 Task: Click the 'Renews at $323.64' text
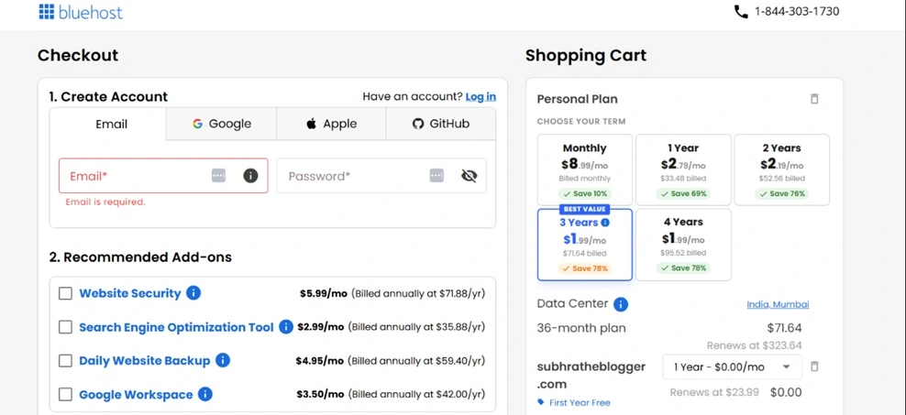coord(754,345)
